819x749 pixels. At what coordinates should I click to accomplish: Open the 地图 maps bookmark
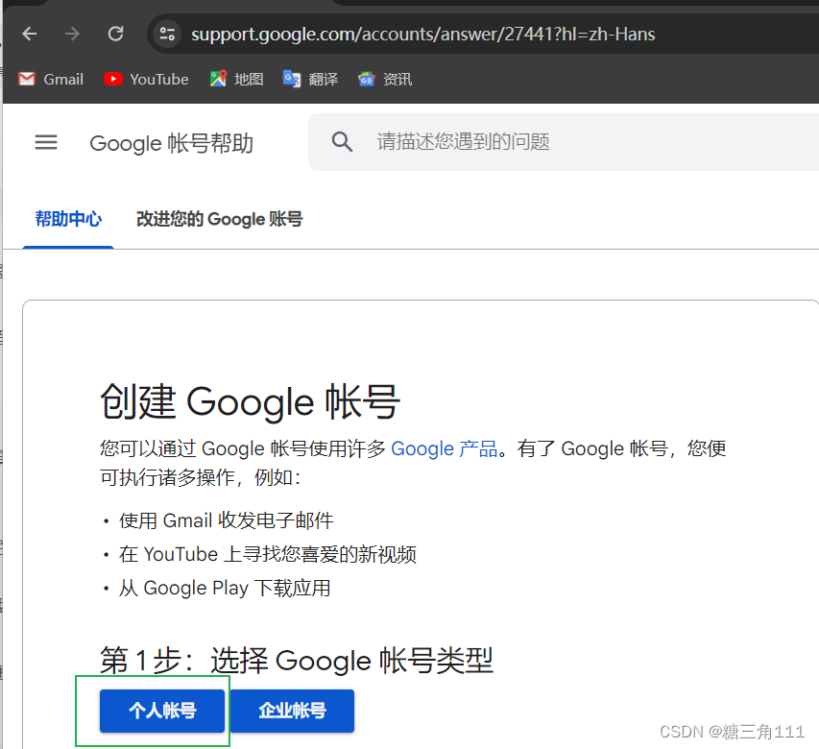(236, 80)
